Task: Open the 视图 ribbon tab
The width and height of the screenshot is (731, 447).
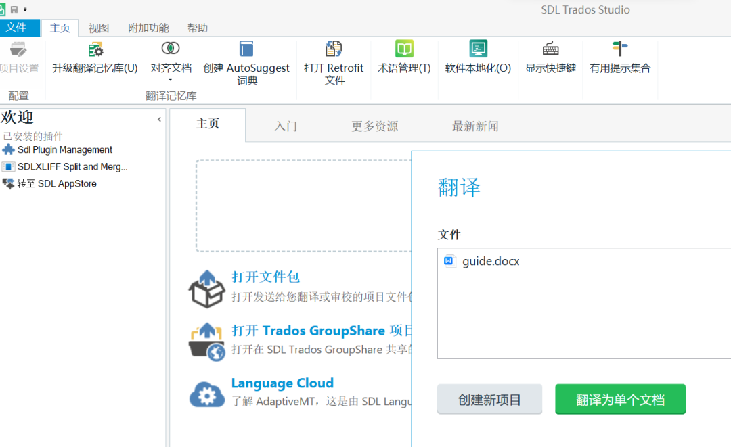Action: [98, 28]
